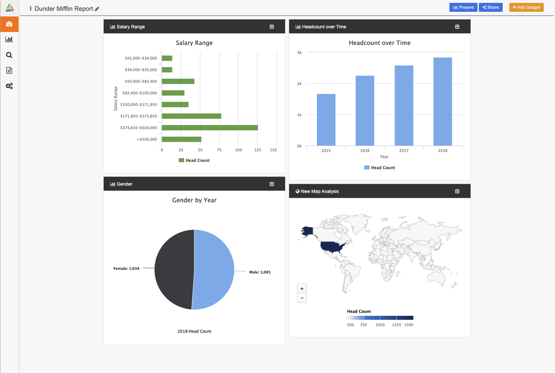The width and height of the screenshot is (555, 373).
Task: Click the chart icon in the Gender header
Action: point(113,184)
